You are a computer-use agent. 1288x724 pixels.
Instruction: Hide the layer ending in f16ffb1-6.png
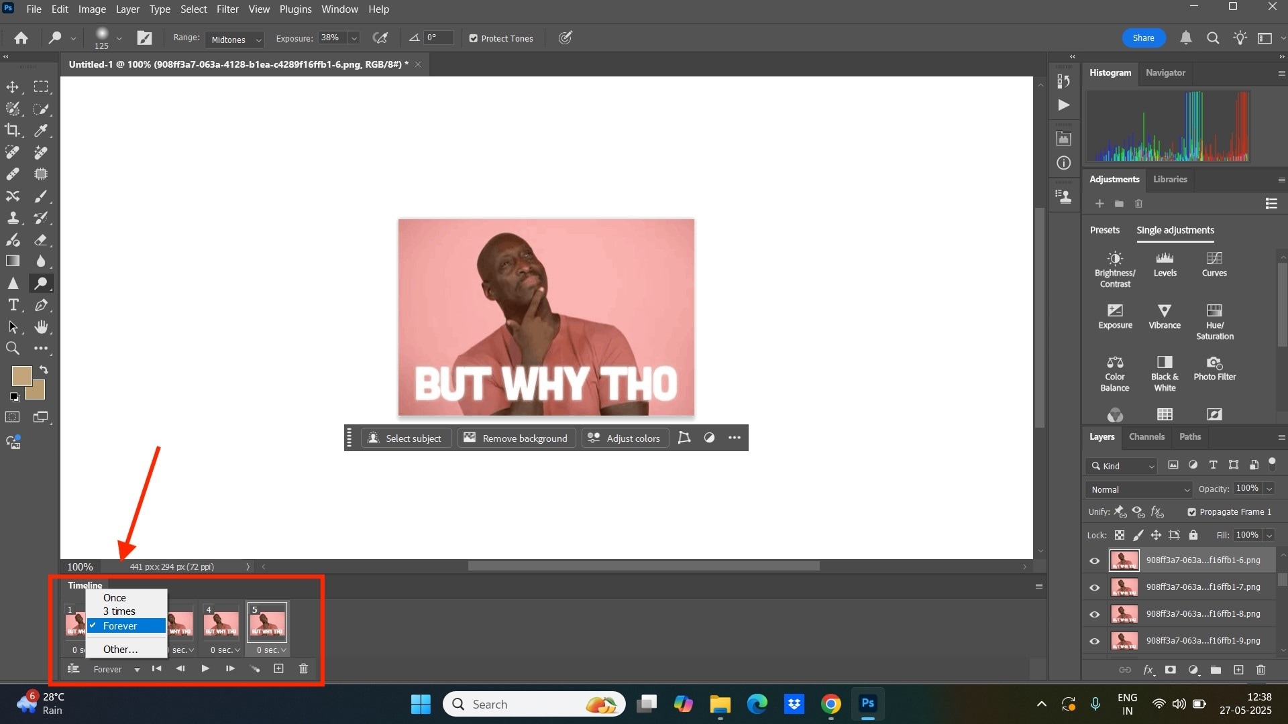point(1094,560)
